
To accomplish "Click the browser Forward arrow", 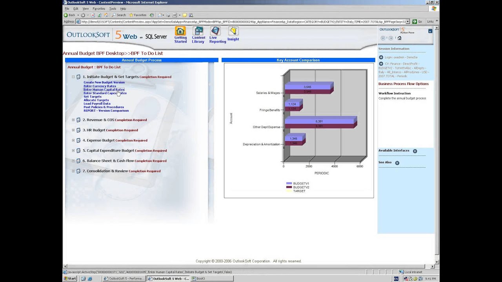I will pos(83,15).
